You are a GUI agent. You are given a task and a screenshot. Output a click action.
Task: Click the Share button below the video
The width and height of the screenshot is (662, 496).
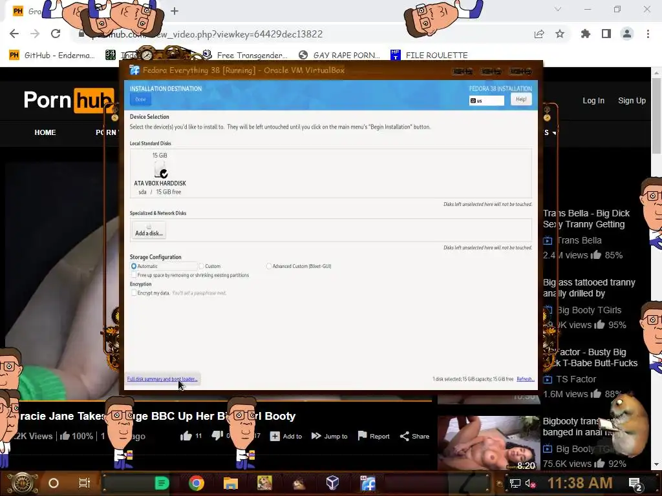pos(414,436)
